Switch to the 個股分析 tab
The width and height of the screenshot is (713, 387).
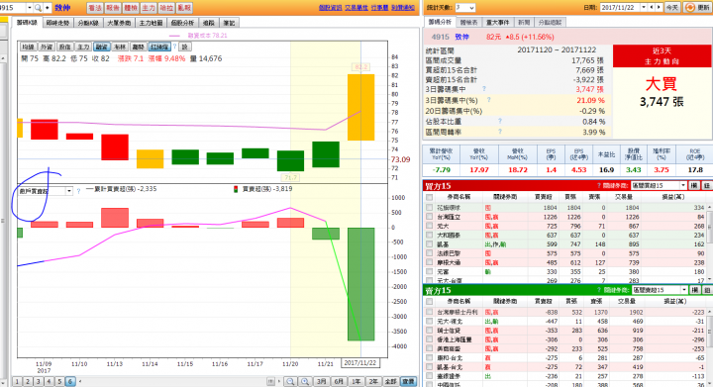[x=183, y=23]
